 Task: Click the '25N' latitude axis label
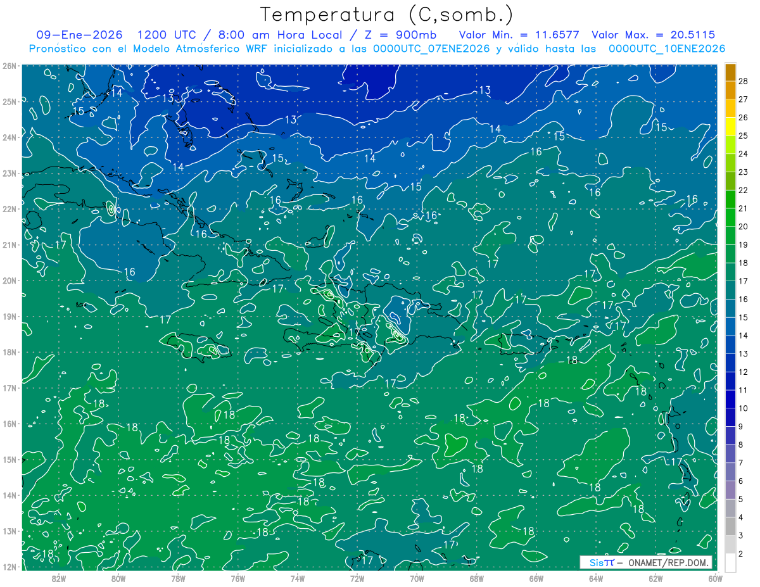pos(9,101)
